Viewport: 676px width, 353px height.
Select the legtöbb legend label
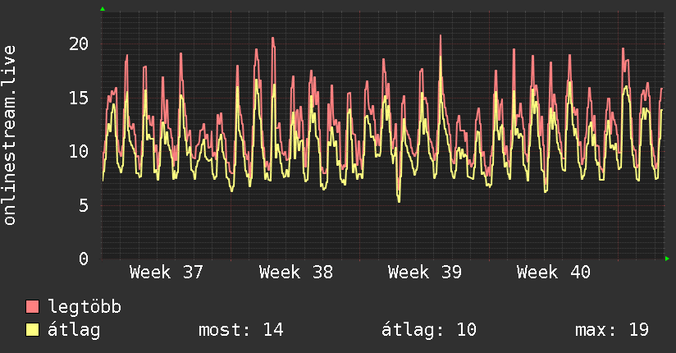click(84, 307)
